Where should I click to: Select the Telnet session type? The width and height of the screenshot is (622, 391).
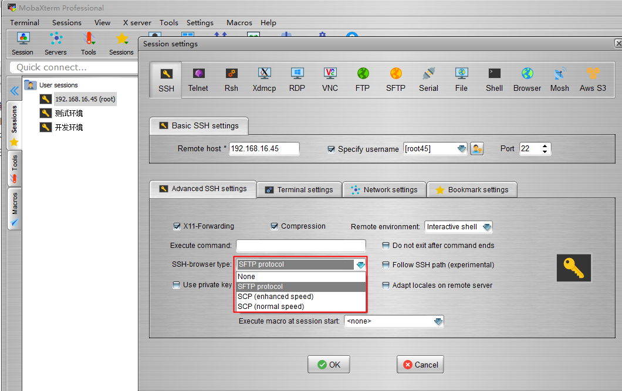tap(198, 79)
